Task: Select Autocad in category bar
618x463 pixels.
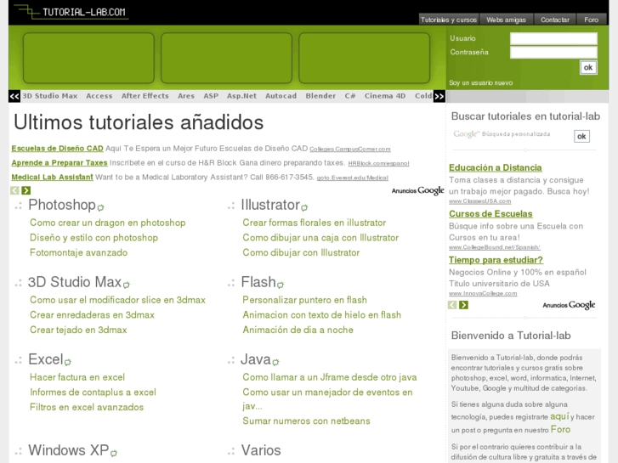Action: [281, 96]
